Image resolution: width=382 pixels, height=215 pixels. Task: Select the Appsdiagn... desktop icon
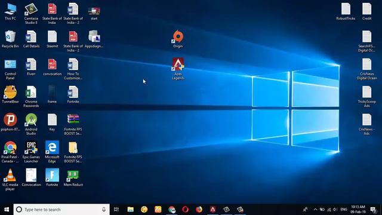click(x=94, y=39)
